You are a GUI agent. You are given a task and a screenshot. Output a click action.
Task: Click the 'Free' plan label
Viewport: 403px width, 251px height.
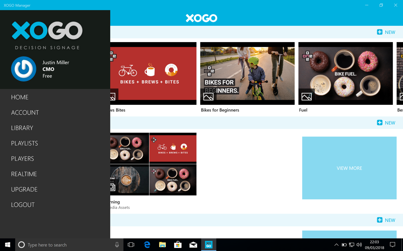pos(47,76)
